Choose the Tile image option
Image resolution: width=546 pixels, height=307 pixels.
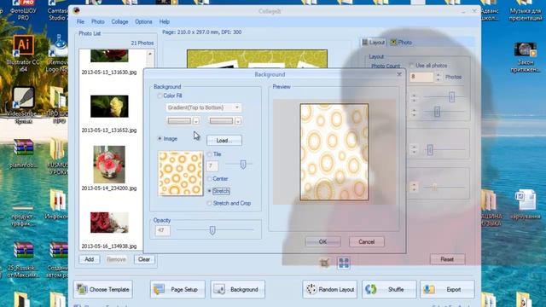pos(209,153)
